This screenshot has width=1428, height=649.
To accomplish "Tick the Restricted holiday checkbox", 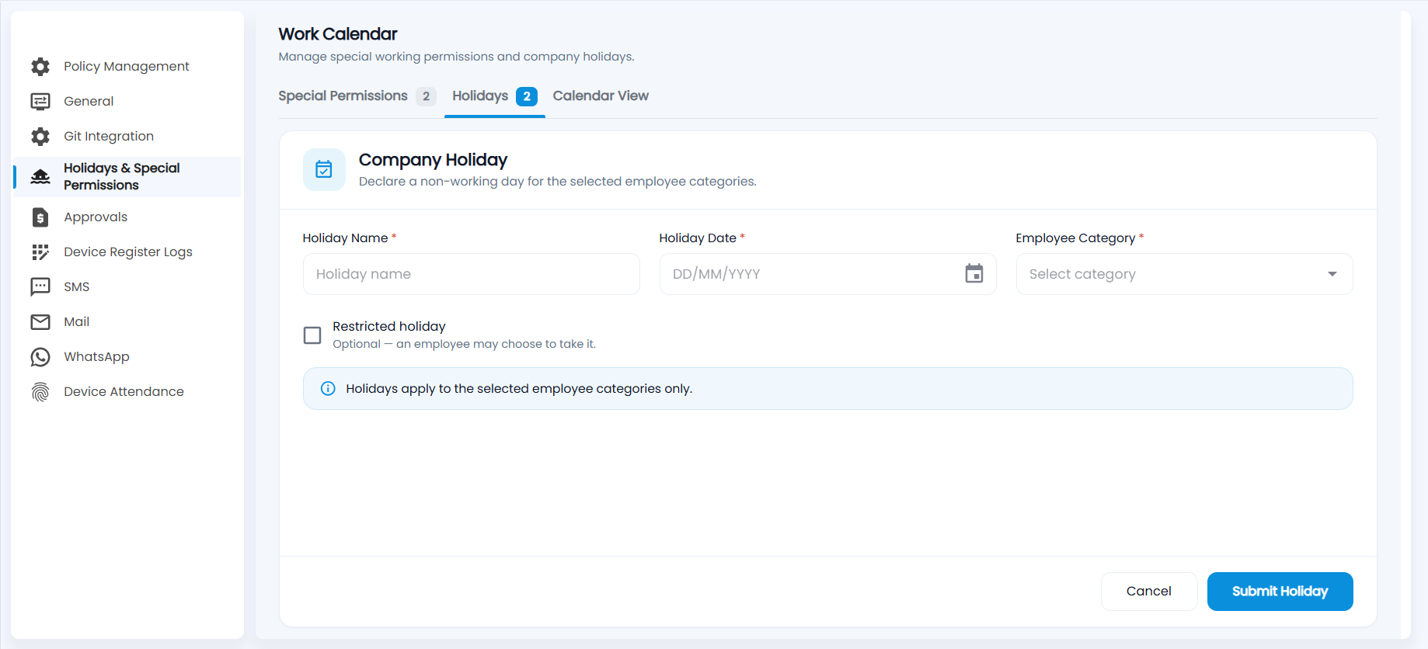I will pyautogui.click(x=312, y=335).
